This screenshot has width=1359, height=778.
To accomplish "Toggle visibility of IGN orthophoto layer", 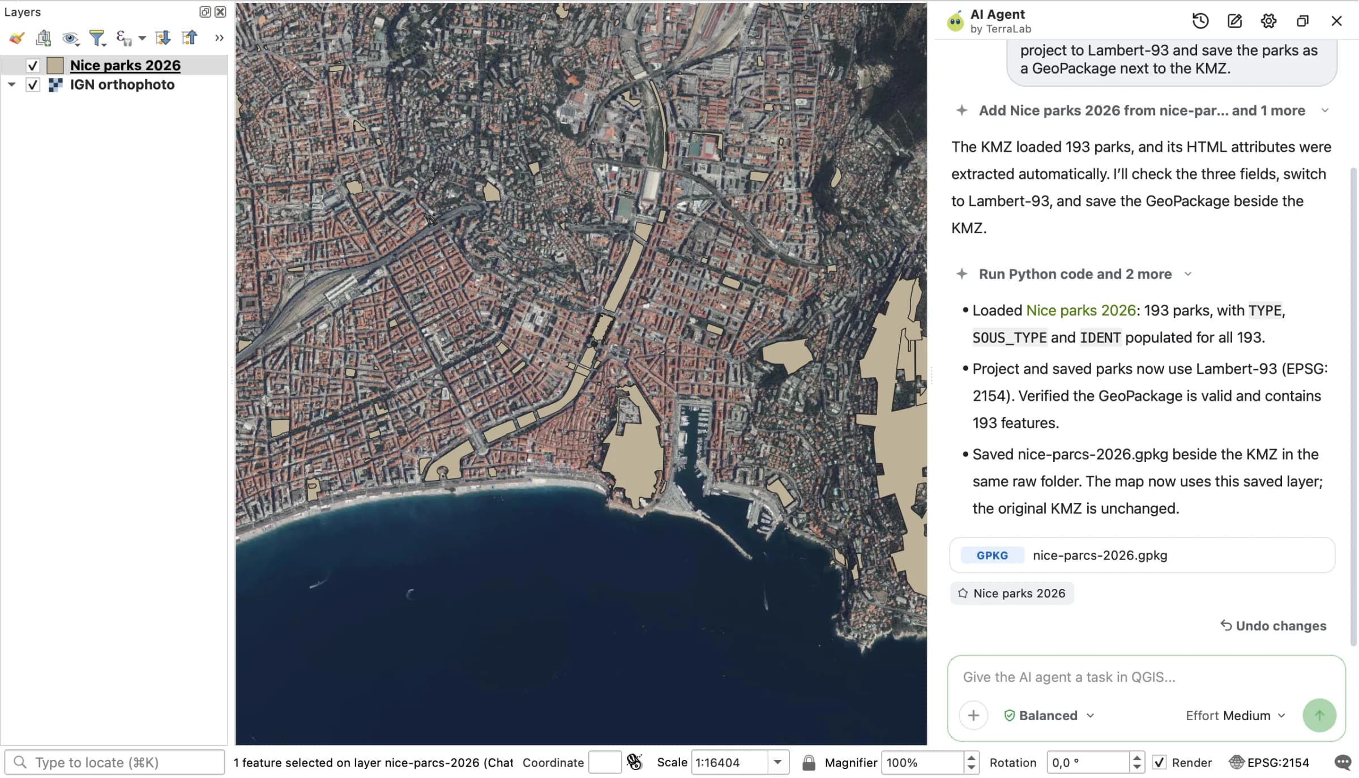I will pos(33,85).
